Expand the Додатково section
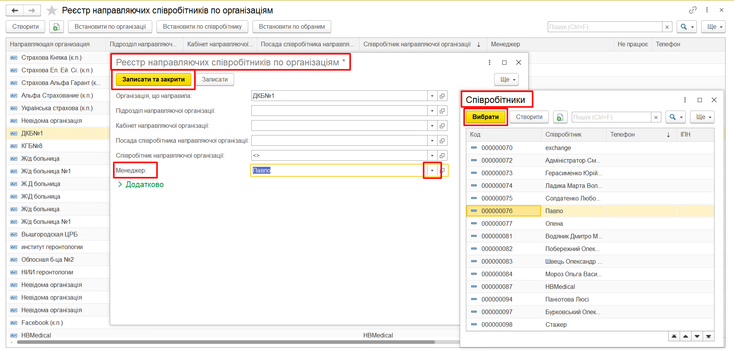734x352 pixels. point(140,184)
